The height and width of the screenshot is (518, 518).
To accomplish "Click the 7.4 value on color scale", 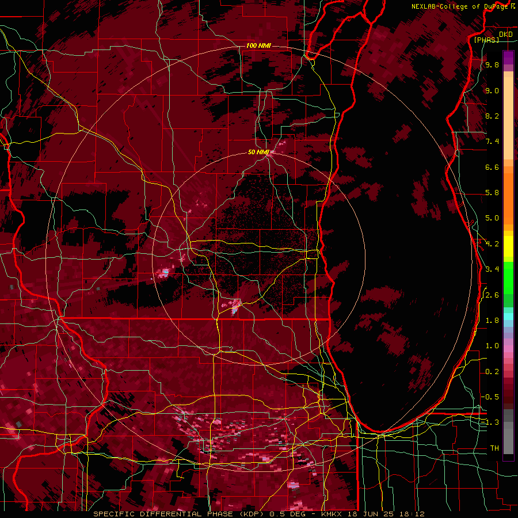I will point(492,142).
